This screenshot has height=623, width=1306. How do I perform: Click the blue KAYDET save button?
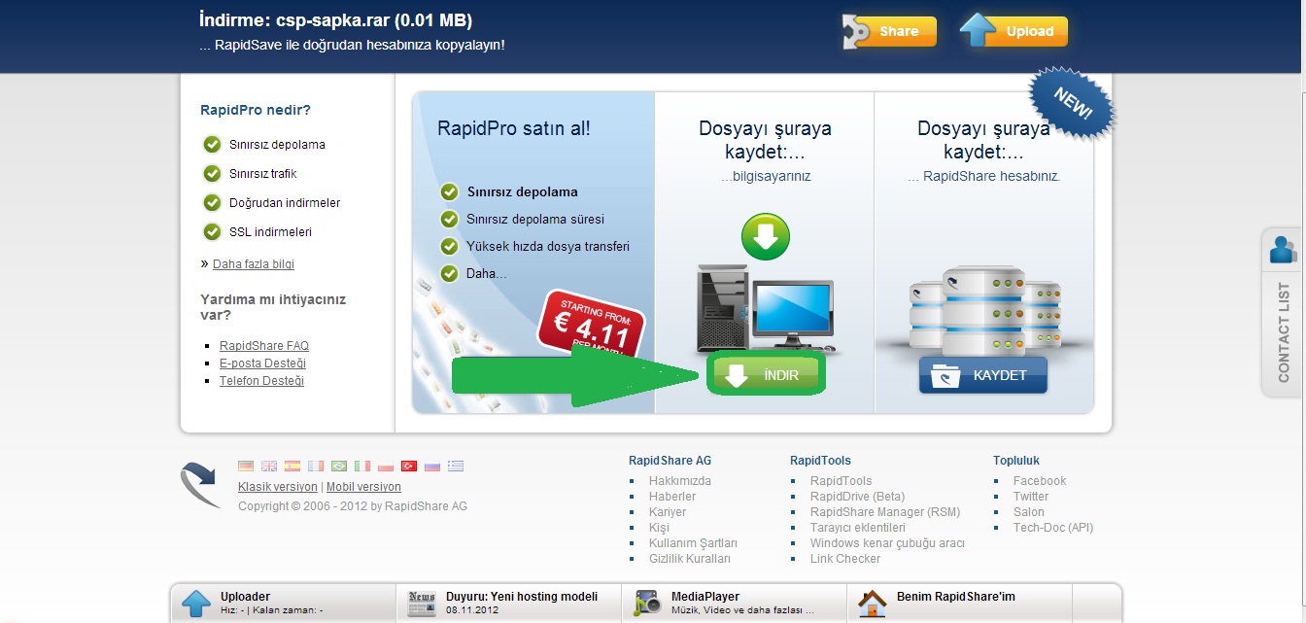click(x=983, y=375)
